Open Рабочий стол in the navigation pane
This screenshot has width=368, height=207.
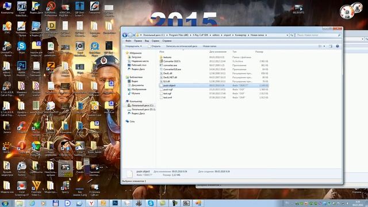(139, 65)
